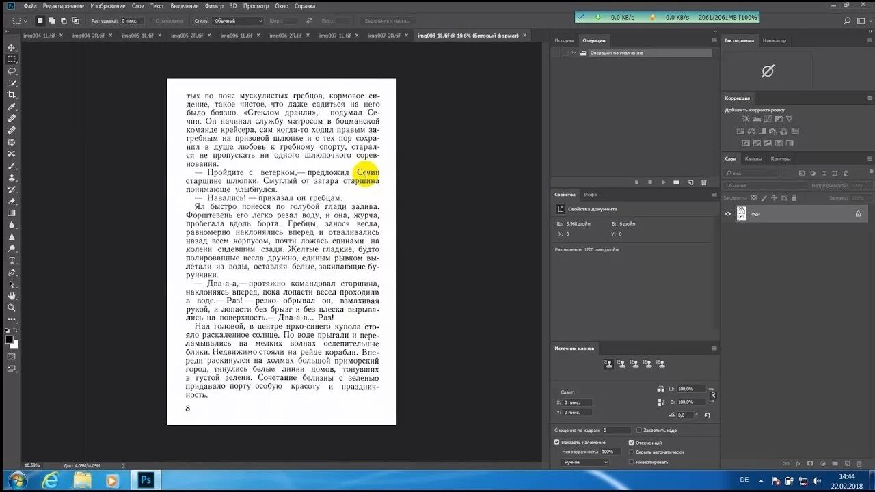Enable Инвертировать checkbox
The image size is (875, 492).
pos(632,462)
